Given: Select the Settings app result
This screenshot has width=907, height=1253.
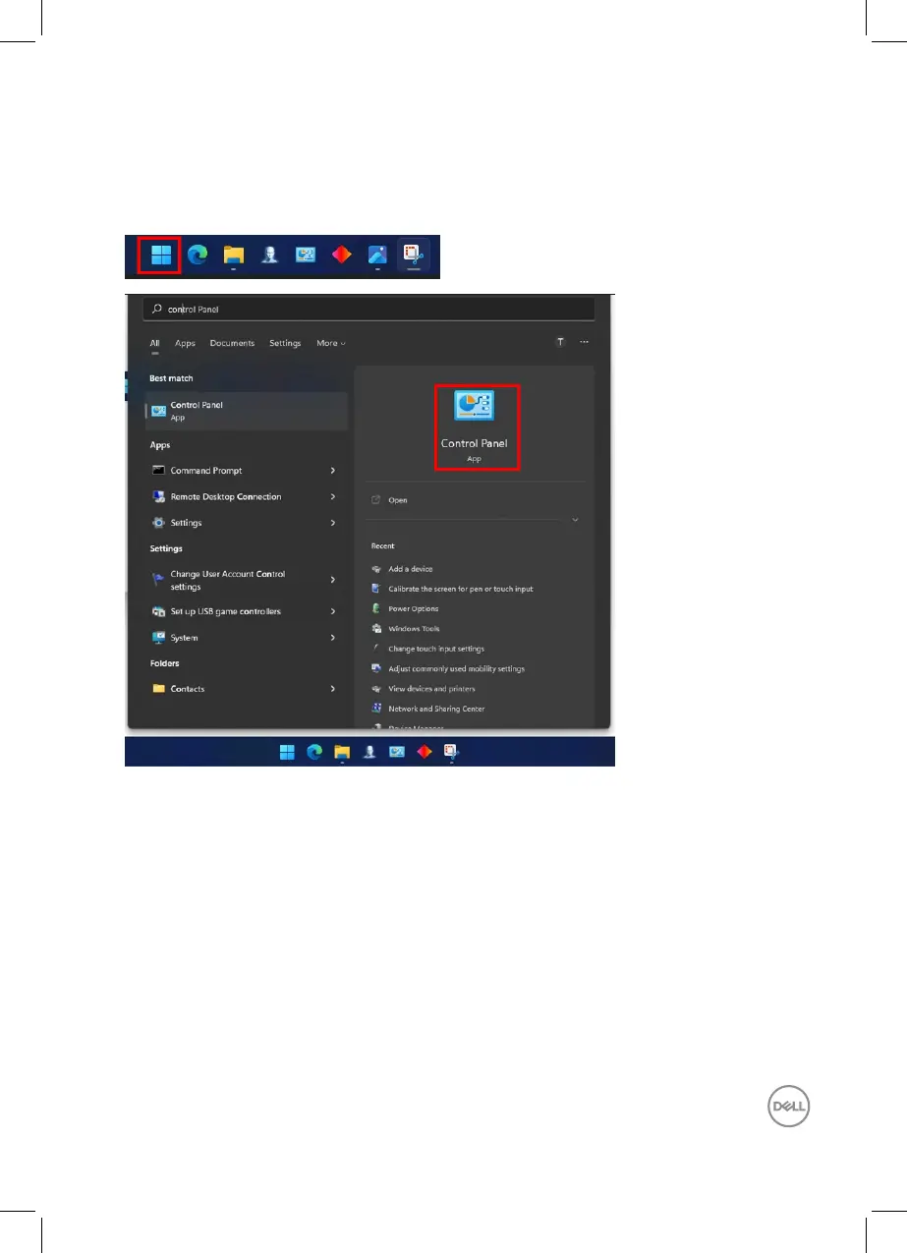Looking at the screenshot, I should [186, 523].
